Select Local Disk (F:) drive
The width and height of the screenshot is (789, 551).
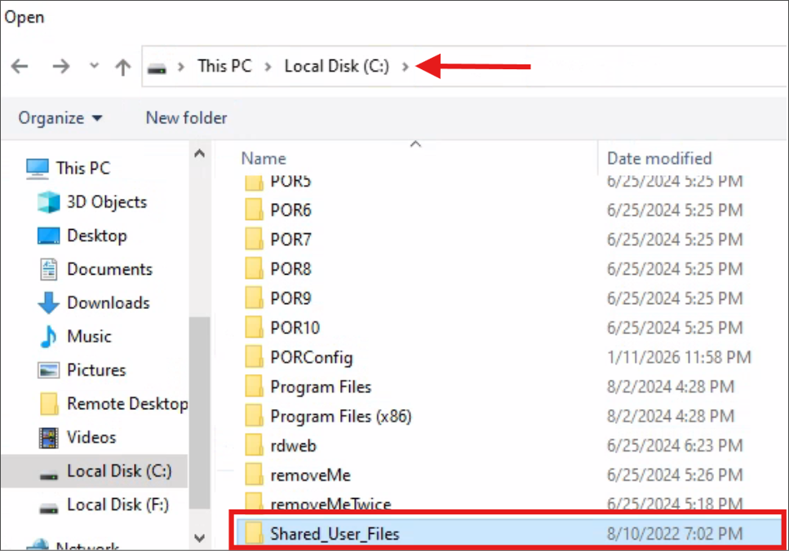tap(117, 505)
